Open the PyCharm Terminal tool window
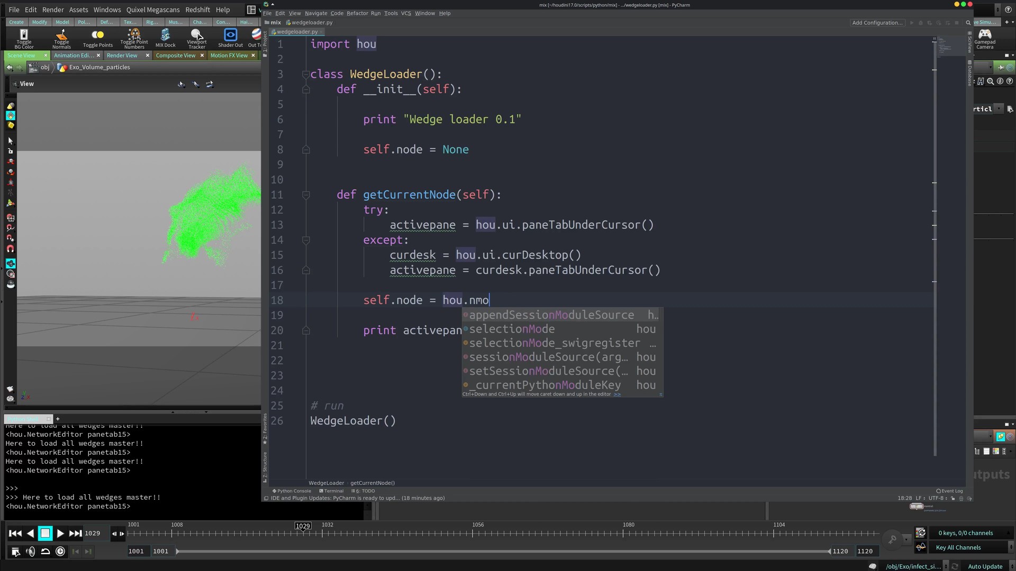1016x571 pixels. click(332, 491)
